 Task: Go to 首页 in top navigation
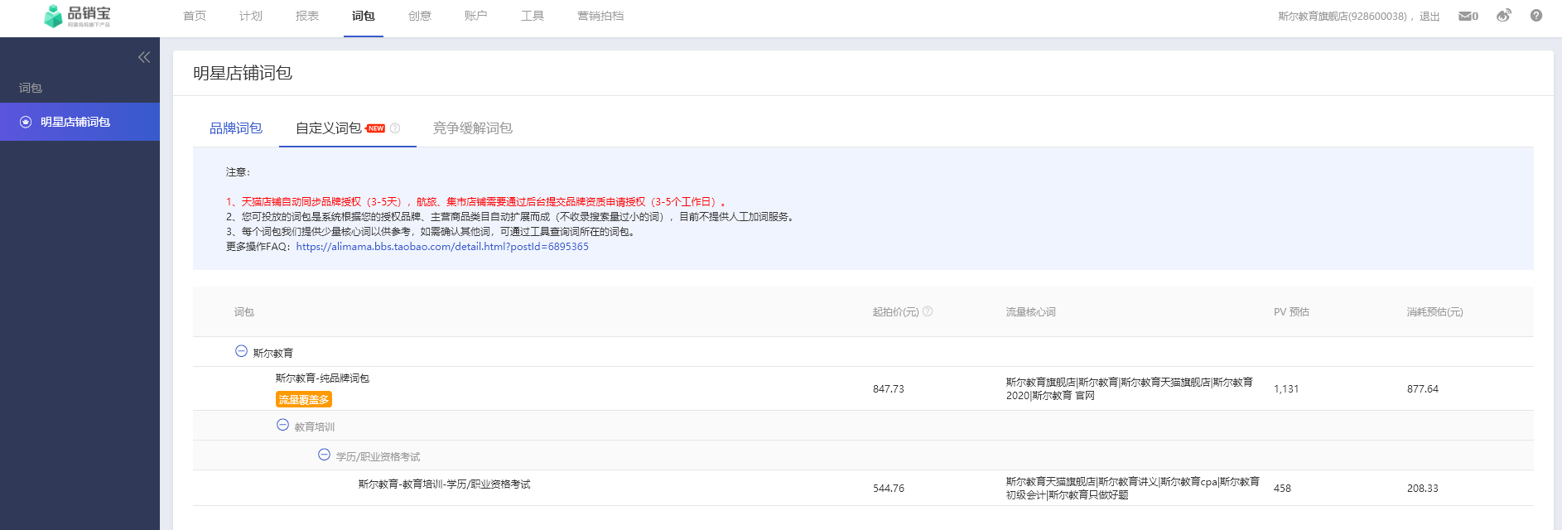[x=195, y=16]
